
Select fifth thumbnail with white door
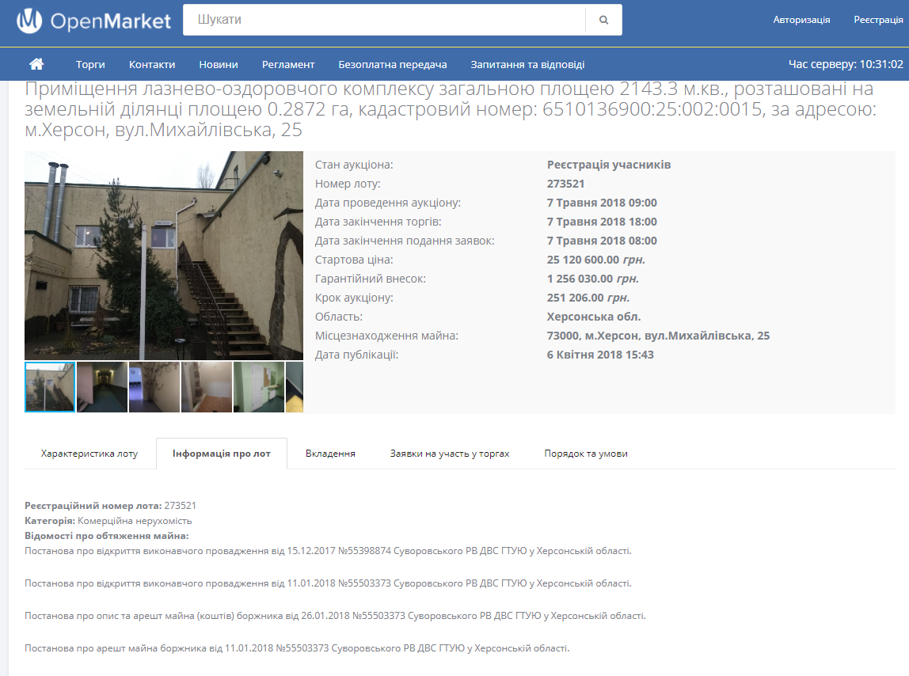coord(259,387)
